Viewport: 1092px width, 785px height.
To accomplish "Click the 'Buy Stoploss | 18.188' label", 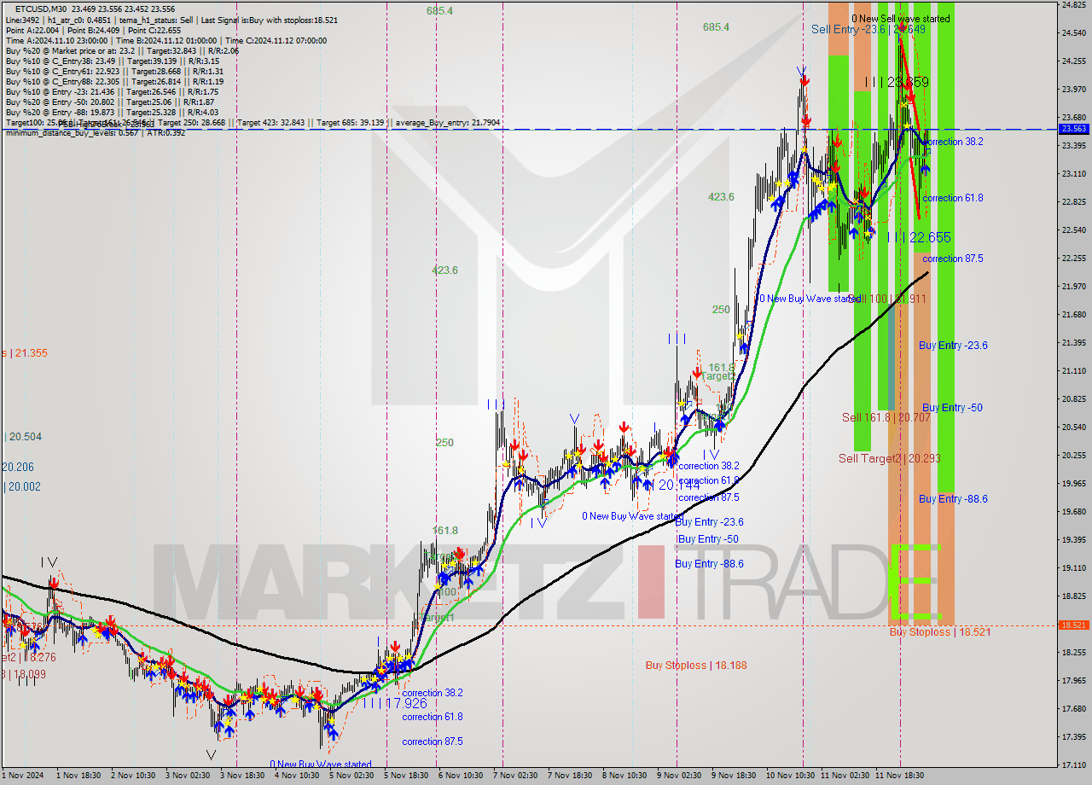I will point(696,665).
